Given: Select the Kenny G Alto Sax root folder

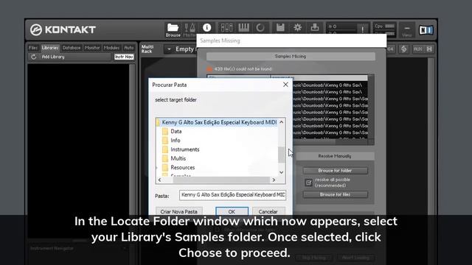Looking at the screenshot, I should point(219,122).
